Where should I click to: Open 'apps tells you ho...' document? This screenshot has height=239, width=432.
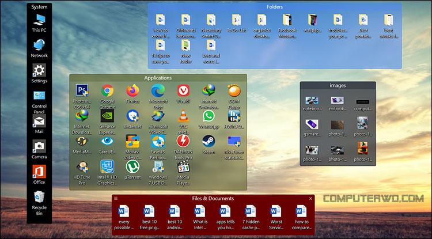[225, 211]
